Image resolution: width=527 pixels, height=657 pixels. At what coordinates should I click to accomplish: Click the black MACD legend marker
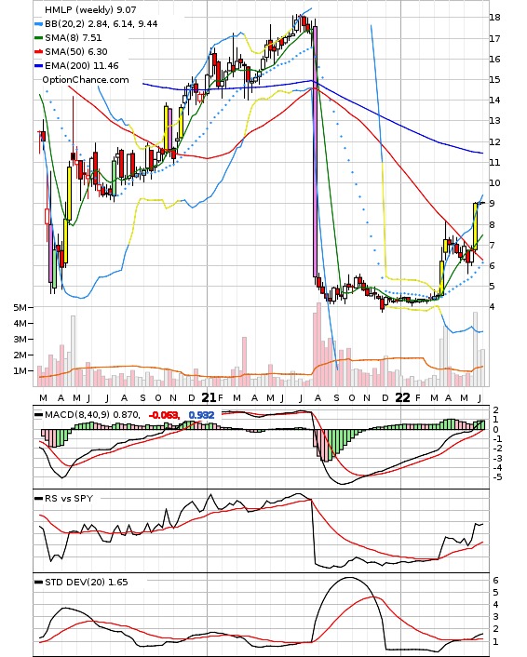pyautogui.click(x=38, y=415)
